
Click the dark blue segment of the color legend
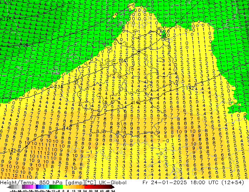37,187
